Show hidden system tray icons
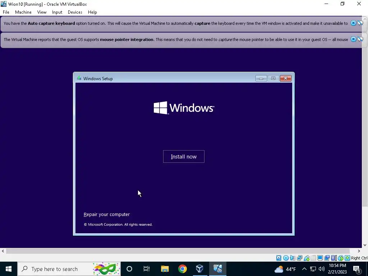The image size is (368, 276). (304, 269)
